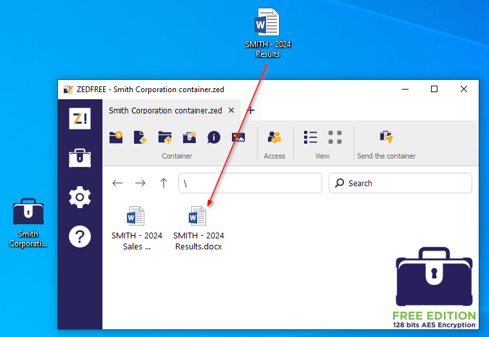Click the add file icon in toolbar
The height and width of the screenshot is (337, 489).
point(140,137)
